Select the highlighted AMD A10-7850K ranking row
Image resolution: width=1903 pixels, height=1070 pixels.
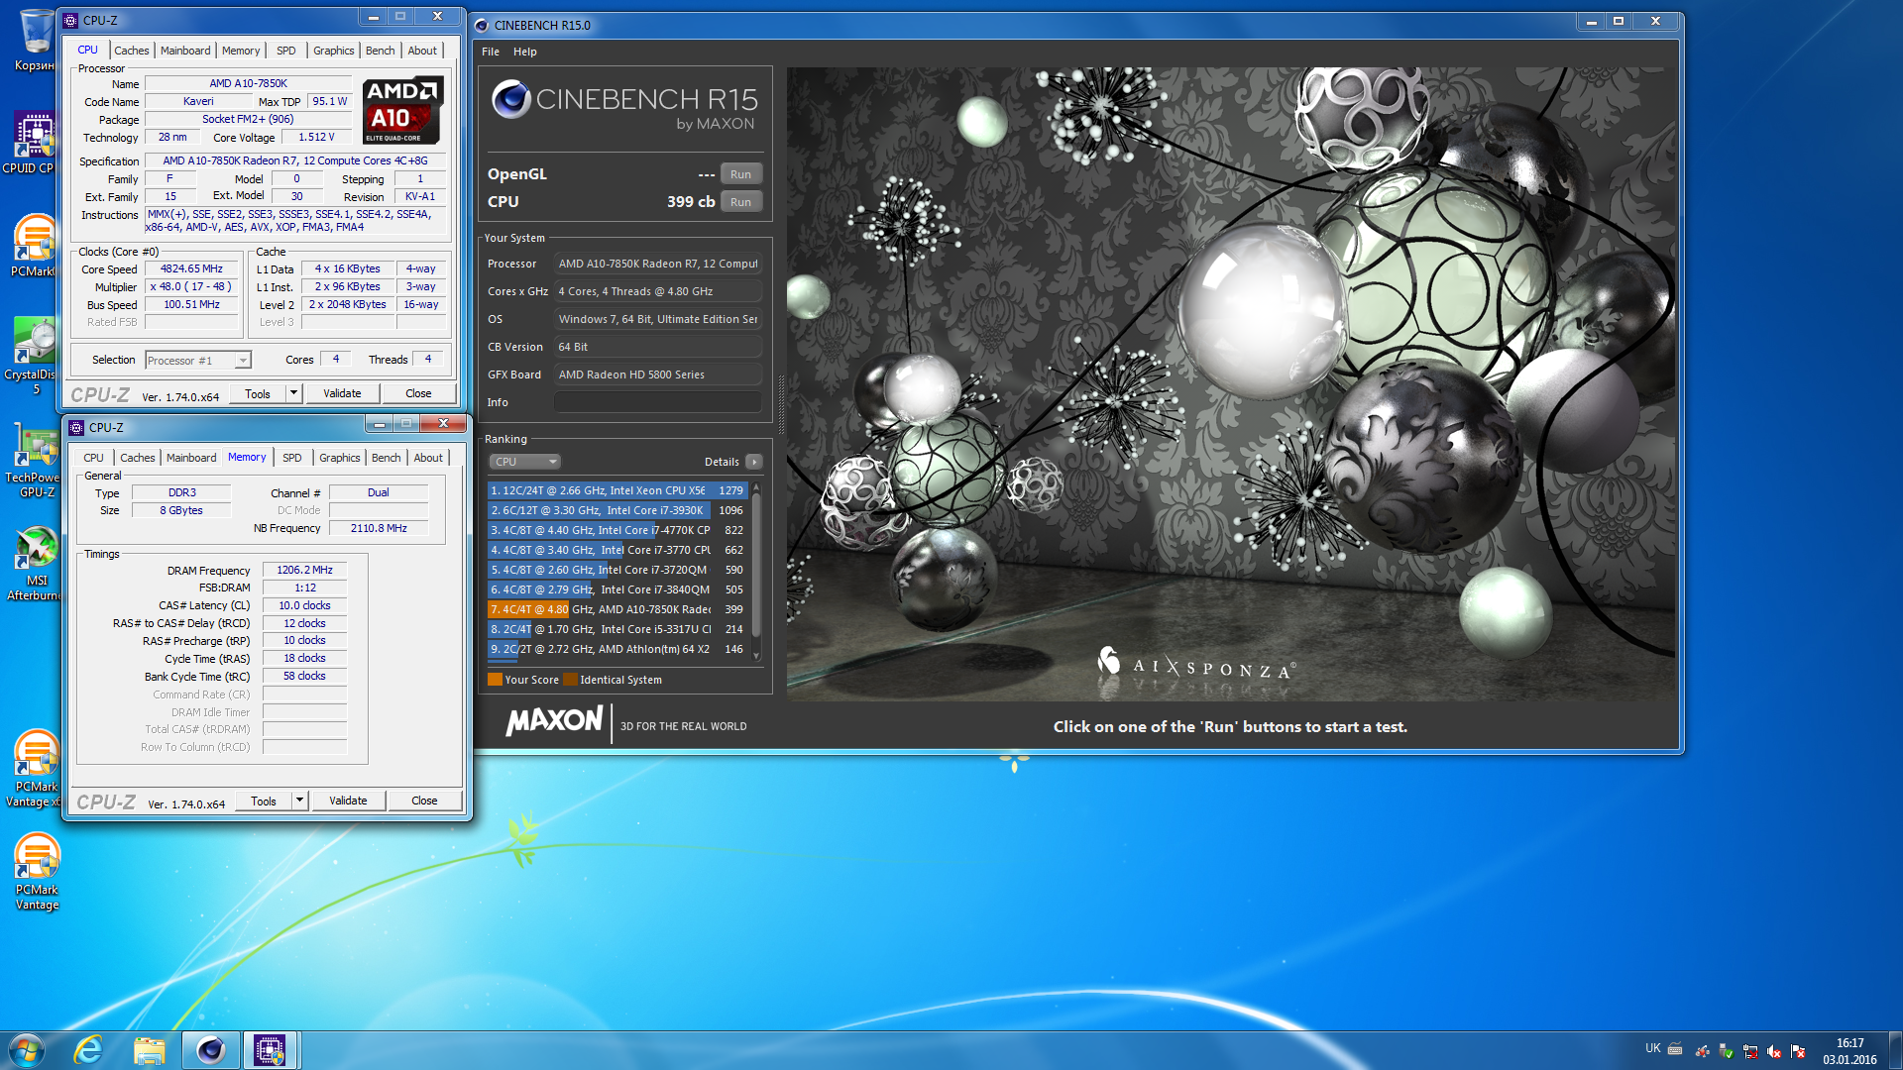(x=617, y=609)
